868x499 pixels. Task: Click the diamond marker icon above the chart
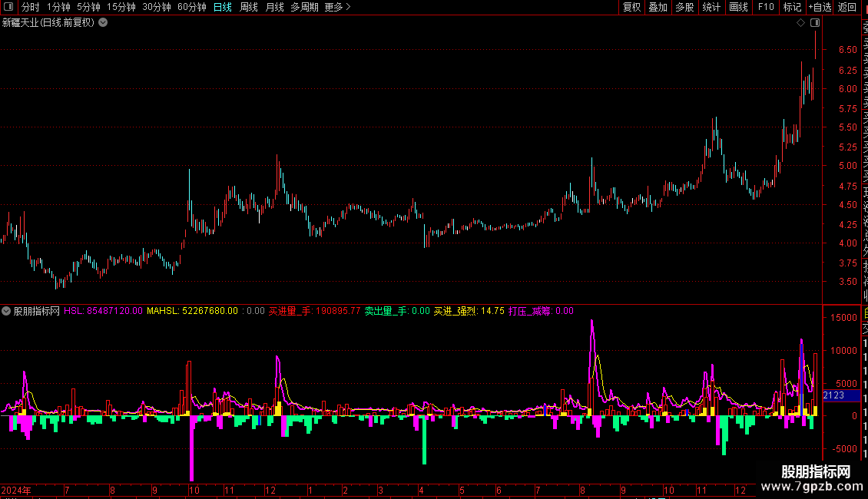click(x=800, y=23)
